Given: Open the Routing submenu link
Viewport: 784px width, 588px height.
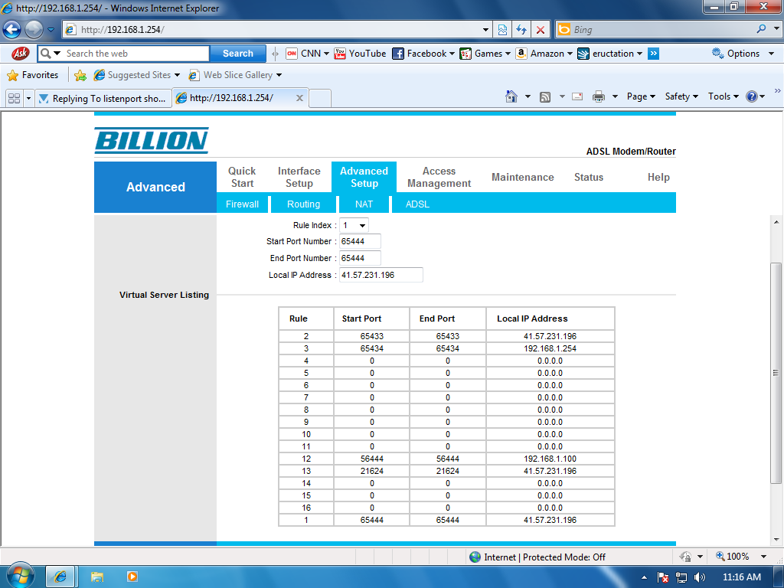Looking at the screenshot, I should pos(303,204).
